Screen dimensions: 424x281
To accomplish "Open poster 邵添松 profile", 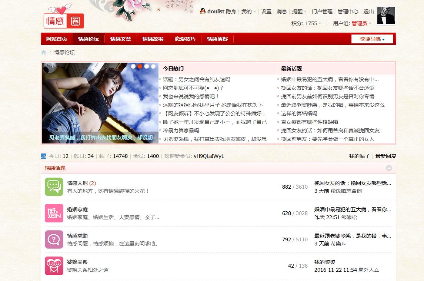I will tap(349, 217).
